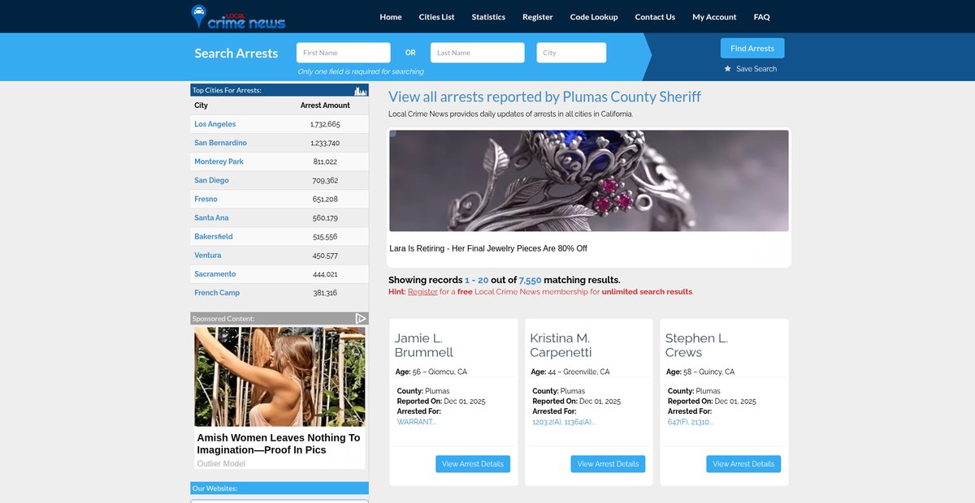Click the 647(F), 21310... charge link
975x503 pixels.
(x=691, y=422)
